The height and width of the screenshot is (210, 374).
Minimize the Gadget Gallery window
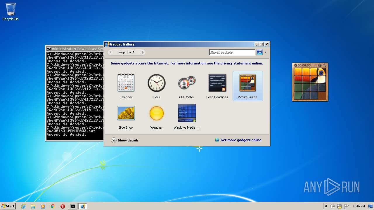click(257, 44)
